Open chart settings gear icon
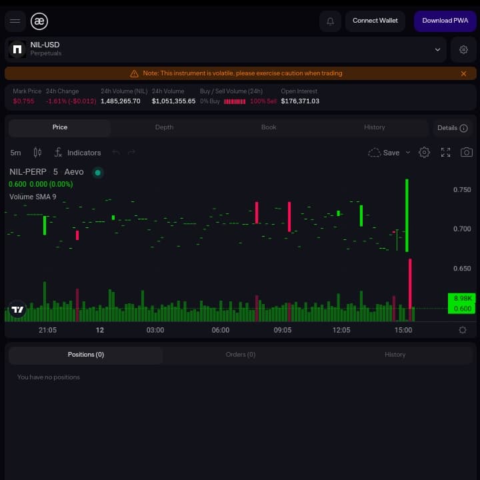This screenshot has width=480, height=480. click(424, 153)
